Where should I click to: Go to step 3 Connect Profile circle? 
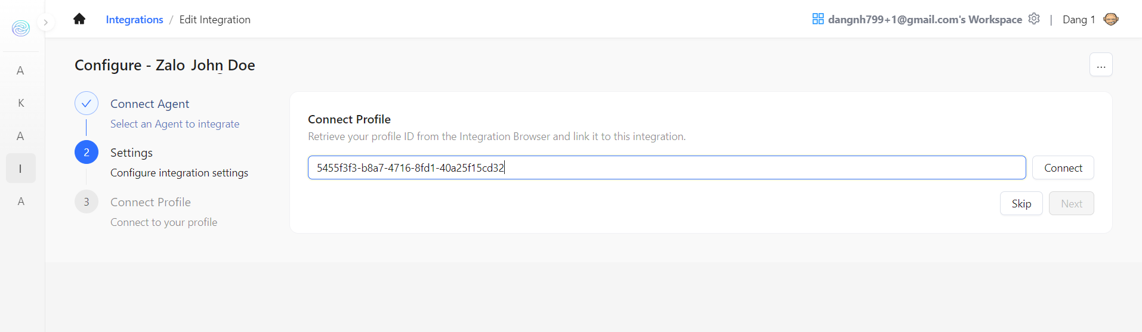(87, 202)
